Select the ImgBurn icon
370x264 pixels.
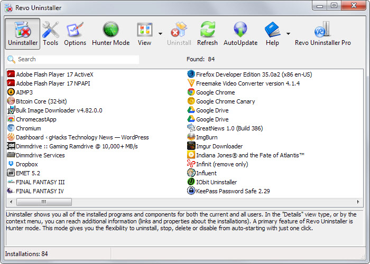click(x=191, y=137)
